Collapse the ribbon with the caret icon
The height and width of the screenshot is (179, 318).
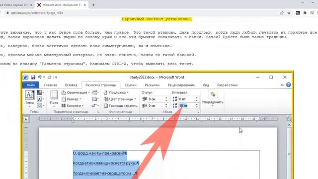[x=282, y=85]
